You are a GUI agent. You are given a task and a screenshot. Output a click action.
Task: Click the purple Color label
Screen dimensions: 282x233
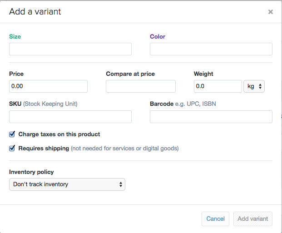158,36
